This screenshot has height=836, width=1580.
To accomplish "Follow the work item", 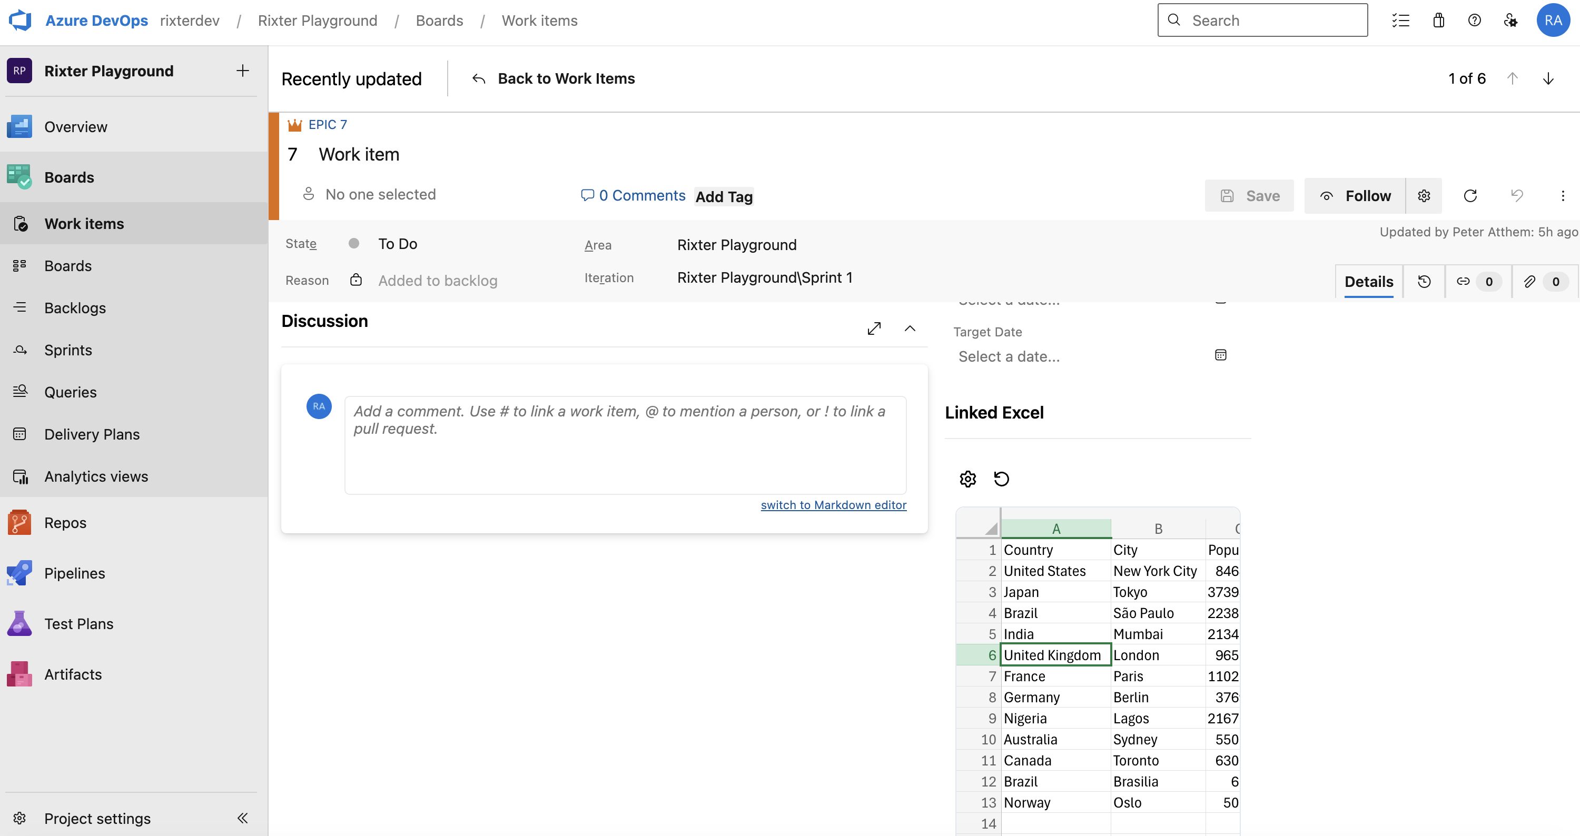I will click(1356, 195).
